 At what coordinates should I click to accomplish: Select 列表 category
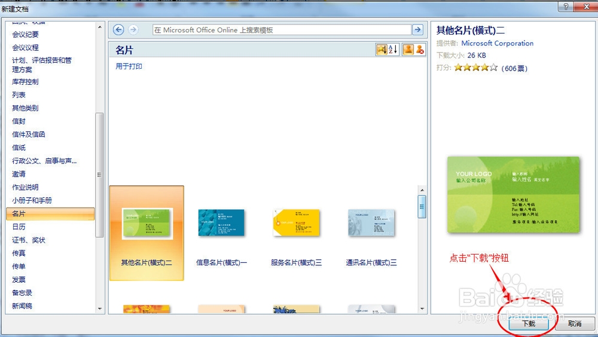19,95
